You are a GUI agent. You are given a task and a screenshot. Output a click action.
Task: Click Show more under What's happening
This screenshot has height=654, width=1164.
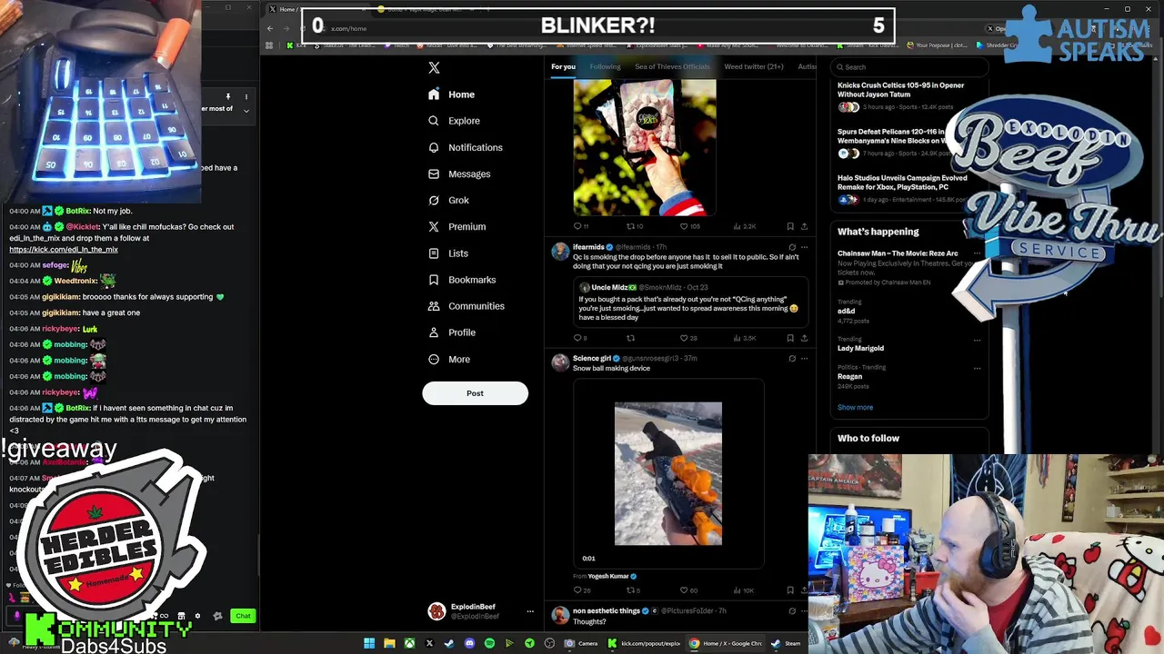pos(855,407)
